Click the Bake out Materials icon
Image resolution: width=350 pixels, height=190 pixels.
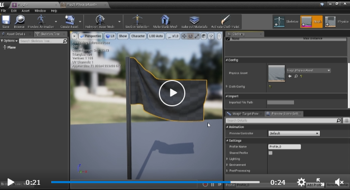(194, 20)
